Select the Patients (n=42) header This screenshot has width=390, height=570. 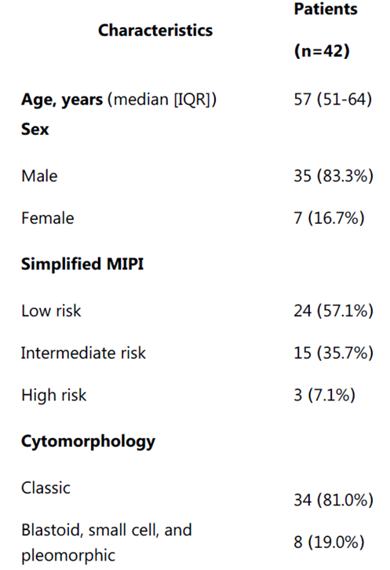point(326,30)
